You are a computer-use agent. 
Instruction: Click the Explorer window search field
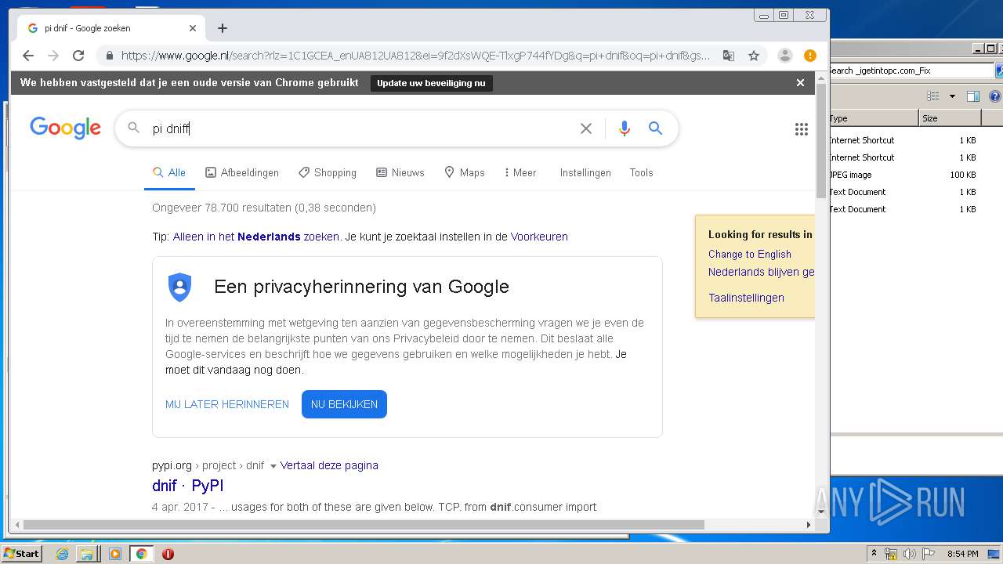(911, 70)
